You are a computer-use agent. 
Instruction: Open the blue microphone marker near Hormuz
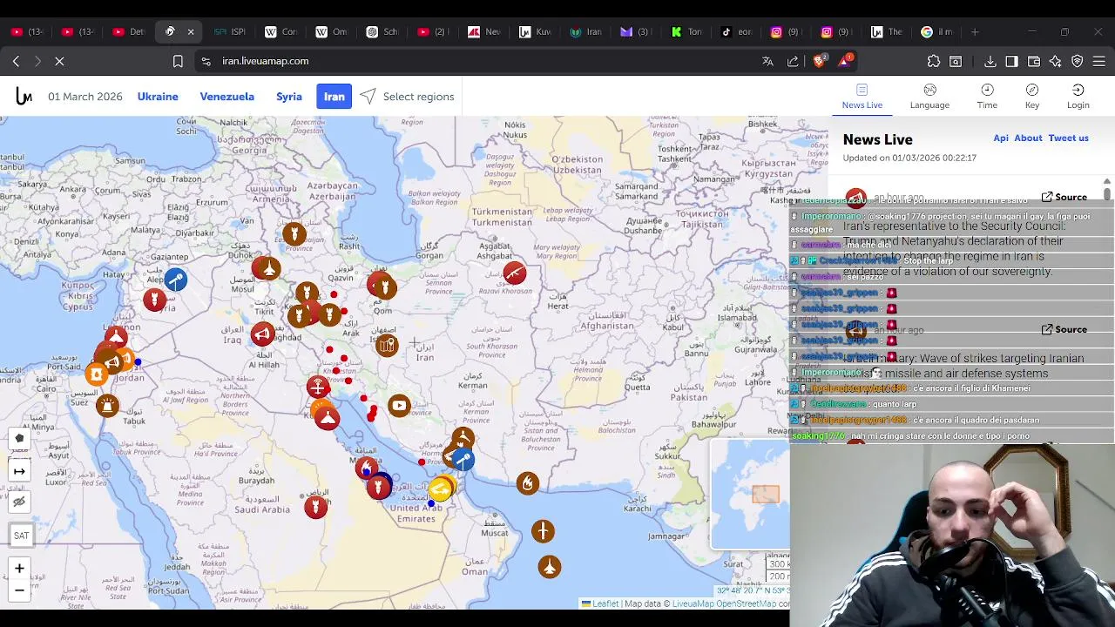463,460
